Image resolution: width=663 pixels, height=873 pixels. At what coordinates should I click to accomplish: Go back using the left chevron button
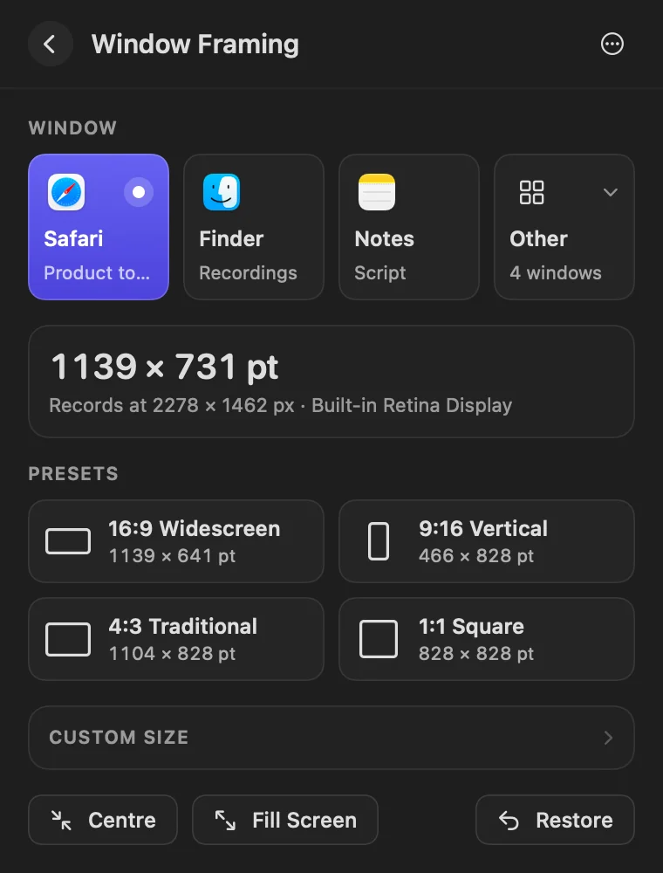(50, 44)
